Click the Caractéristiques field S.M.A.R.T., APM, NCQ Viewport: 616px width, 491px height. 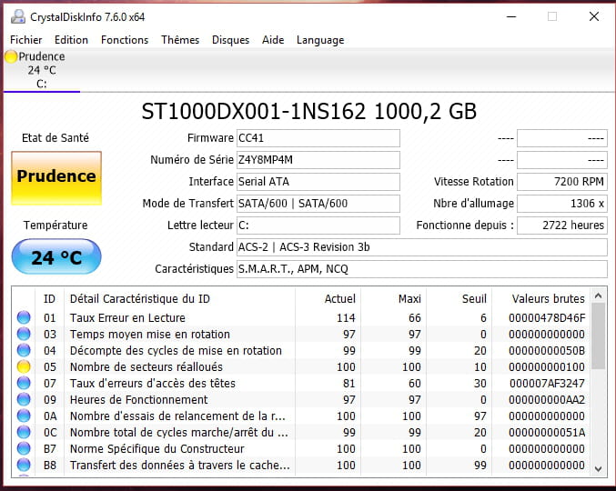tap(422, 269)
